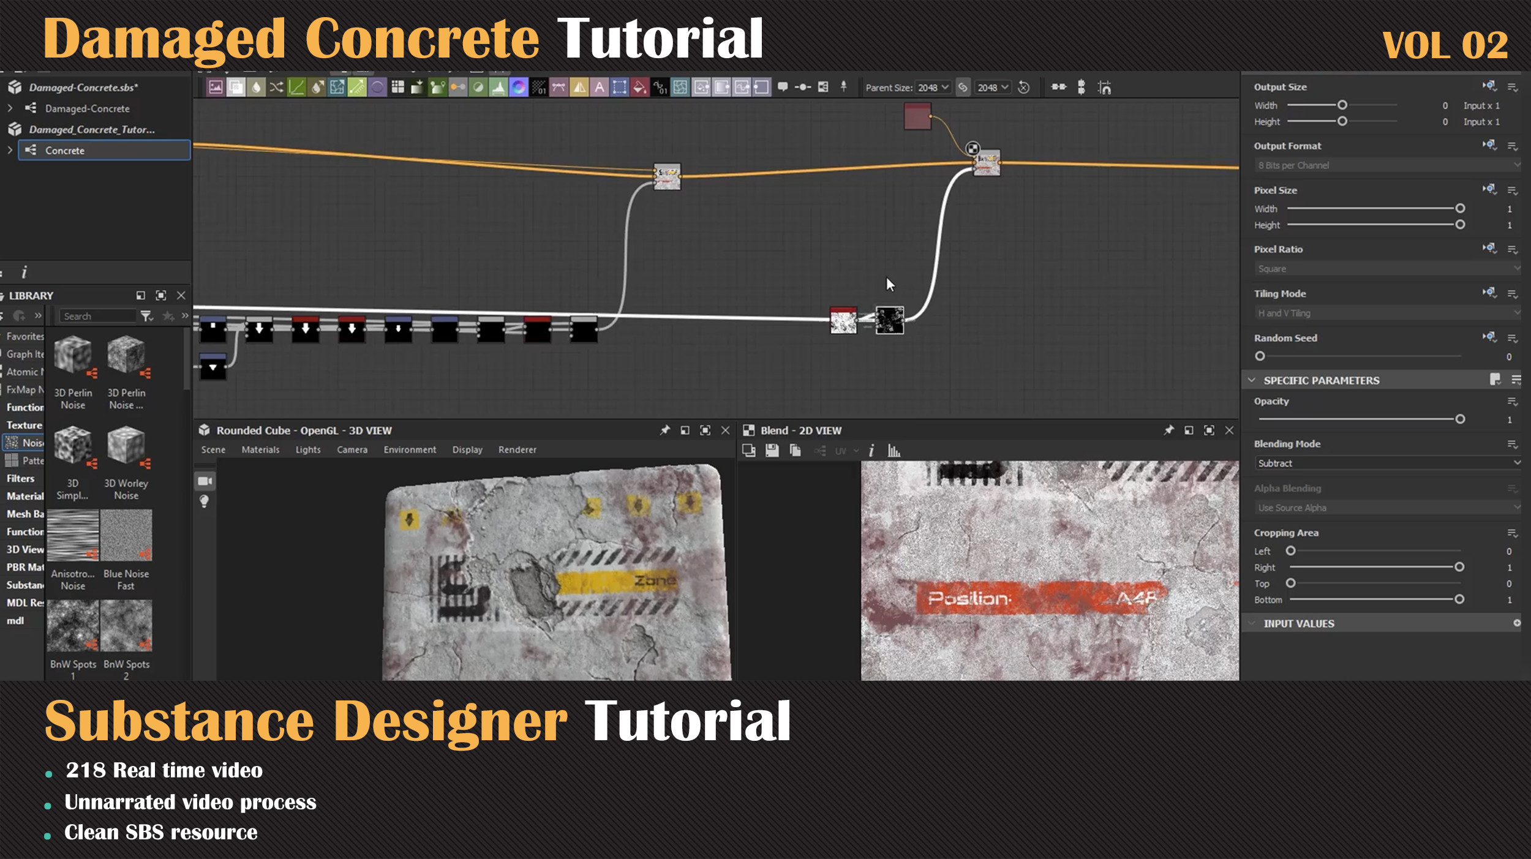Toggle parent size link lock

tap(963, 88)
